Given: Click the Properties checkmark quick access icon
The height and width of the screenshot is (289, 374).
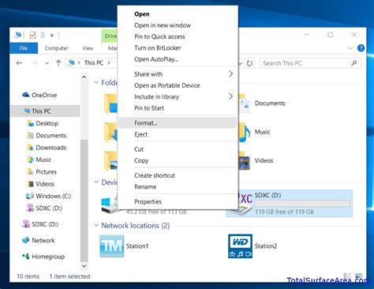Looking at the screenshot, I should click(x=32, y=35).
